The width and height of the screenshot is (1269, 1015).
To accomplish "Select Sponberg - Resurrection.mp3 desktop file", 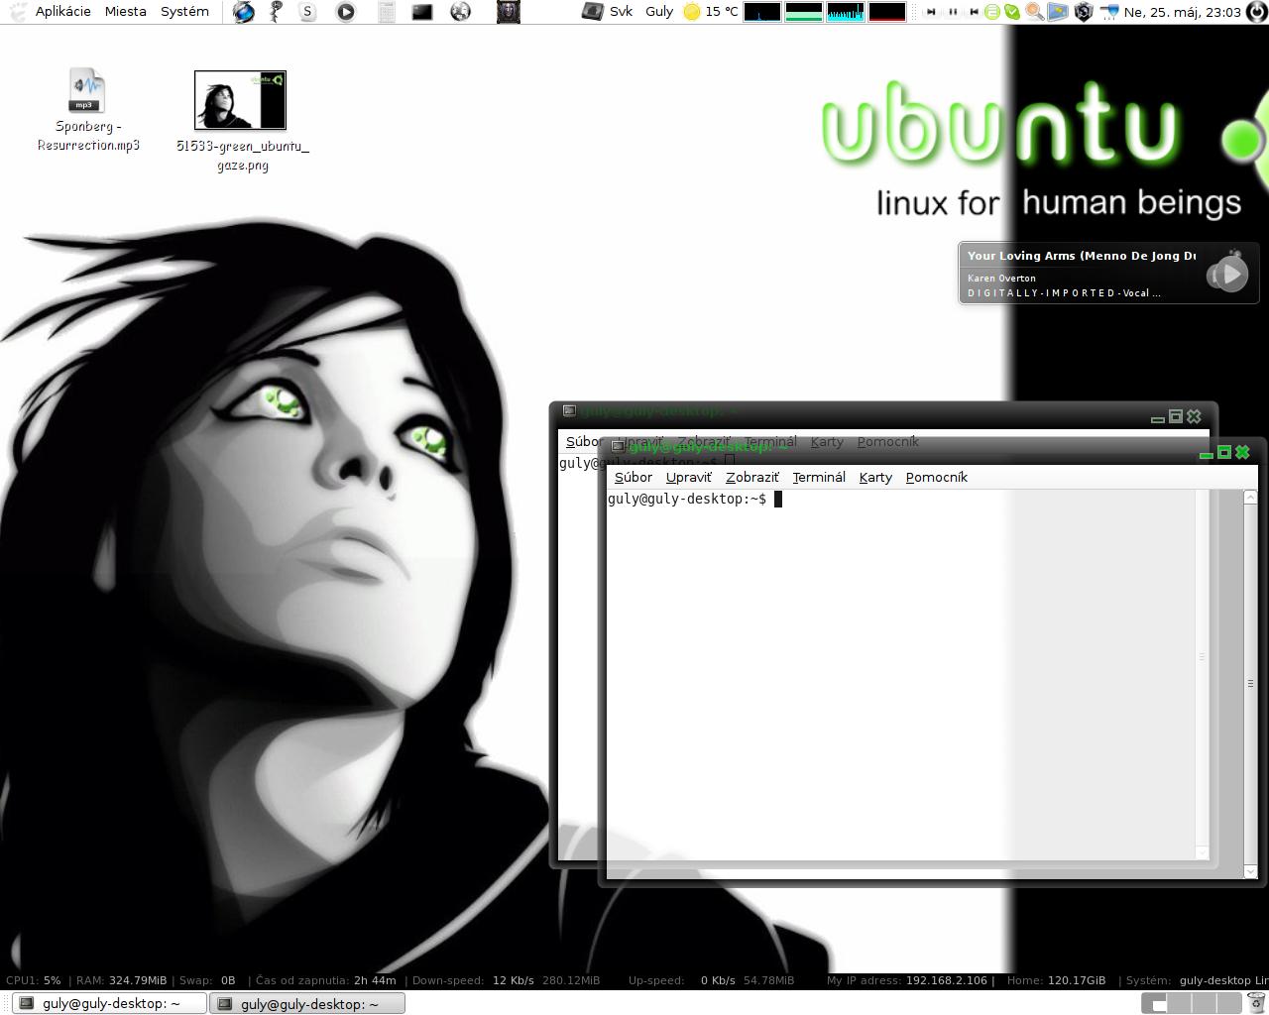I will click(x=88, y=110).
